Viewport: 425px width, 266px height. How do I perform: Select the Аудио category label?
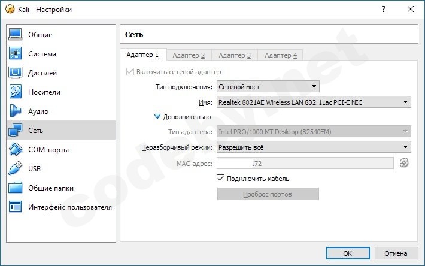38,111
